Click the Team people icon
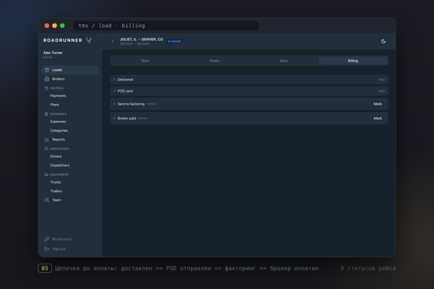Viewport: 434px width, 289px height. click(47, 200)
